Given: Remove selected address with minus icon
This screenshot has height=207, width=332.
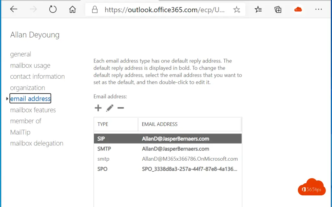Looking at the screenshot, I should (x=121, y=108).
